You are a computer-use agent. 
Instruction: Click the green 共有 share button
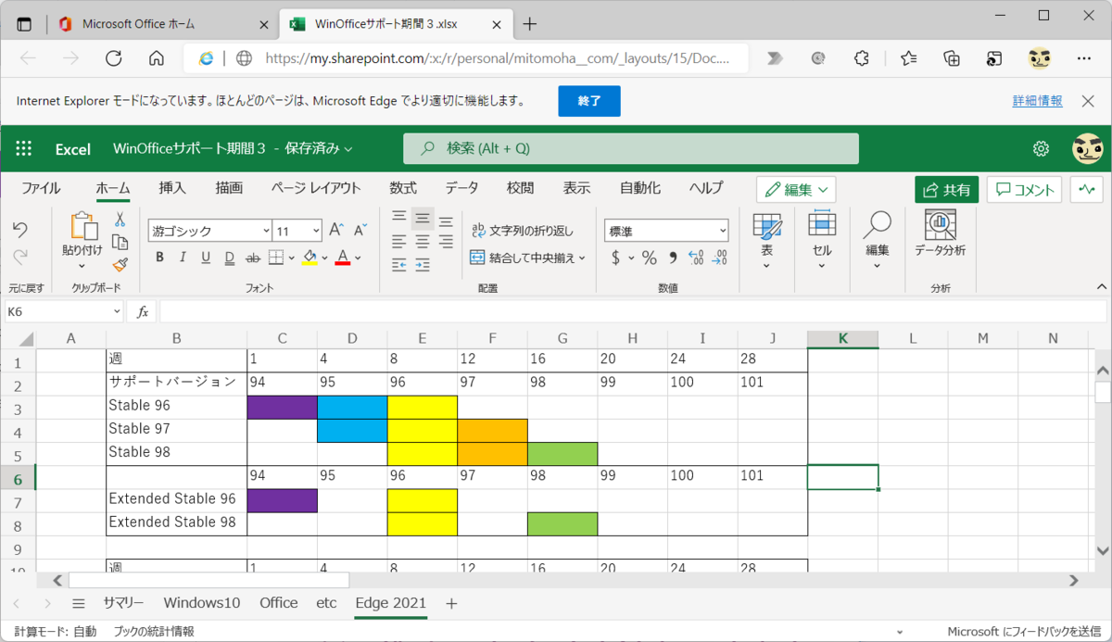[x=946, y=190]
